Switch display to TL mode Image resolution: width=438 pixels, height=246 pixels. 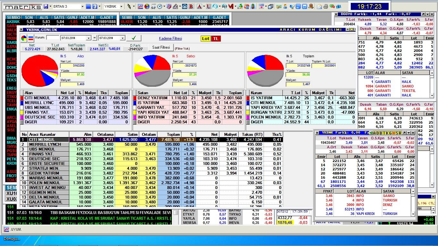point(216,38)
